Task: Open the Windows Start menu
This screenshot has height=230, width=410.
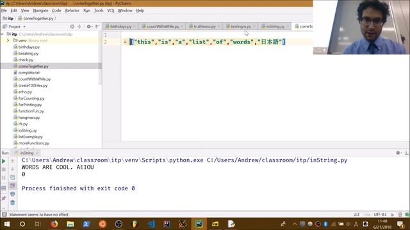Action: [x=6, y=224]
